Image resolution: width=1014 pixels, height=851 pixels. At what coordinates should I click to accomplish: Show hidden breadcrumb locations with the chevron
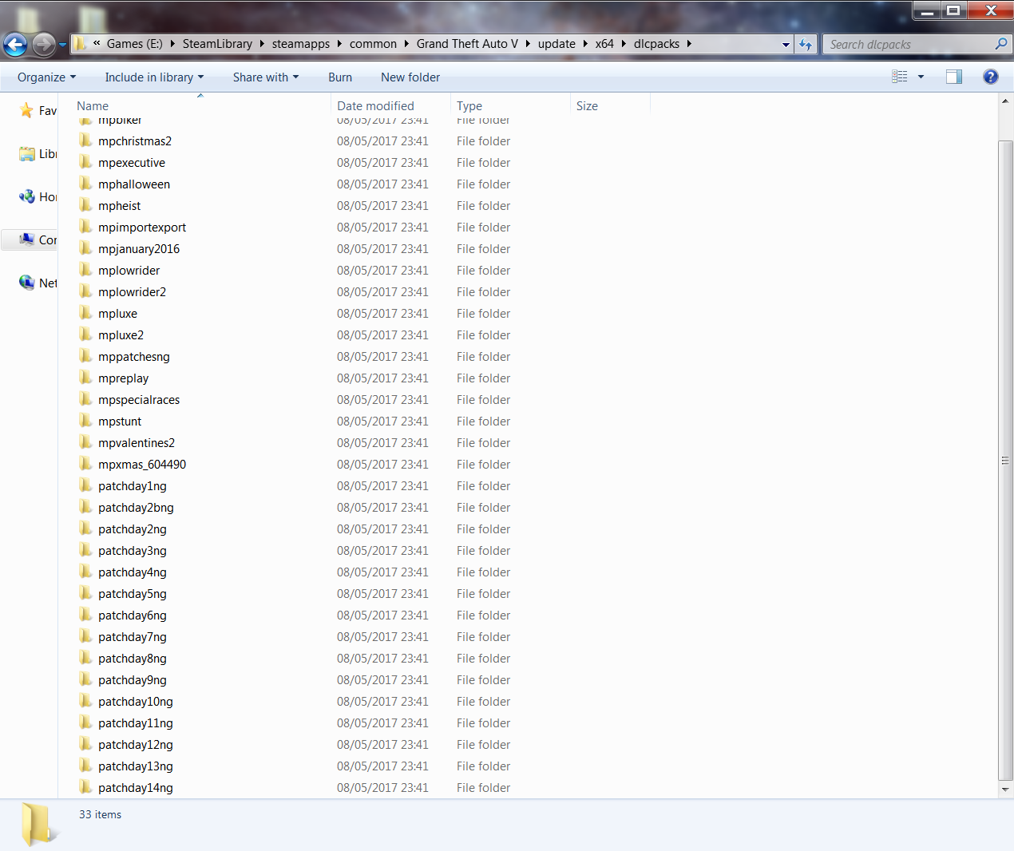pyautogui.click(x=97, y=44)
